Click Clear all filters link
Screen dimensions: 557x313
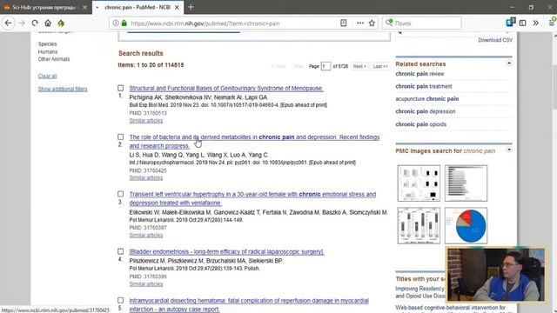(x=47, y=77)
